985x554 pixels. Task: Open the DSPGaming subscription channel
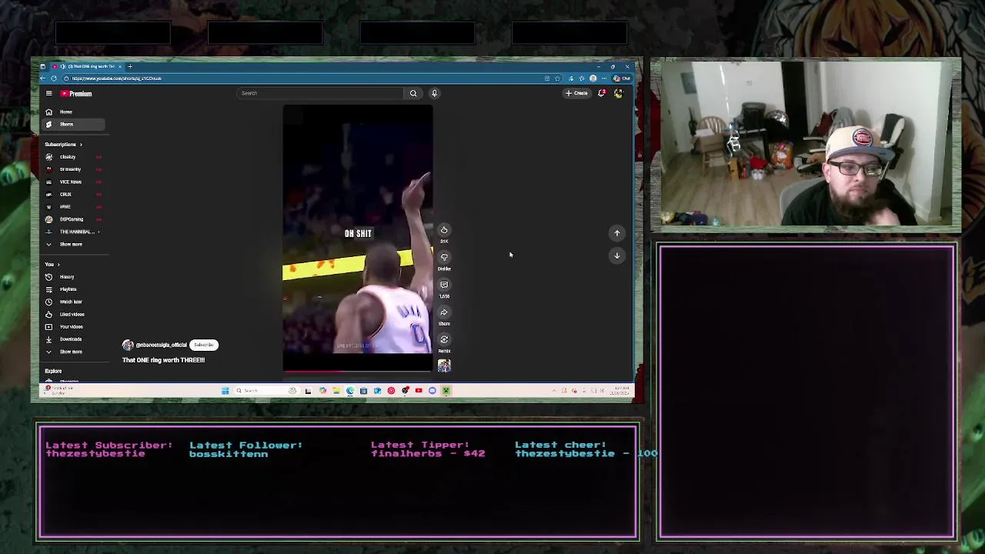[74, 219]
